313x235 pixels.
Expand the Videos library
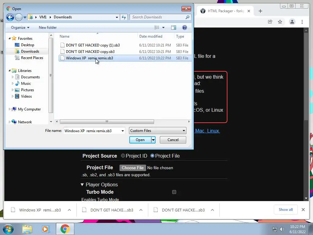click(13, 96)
